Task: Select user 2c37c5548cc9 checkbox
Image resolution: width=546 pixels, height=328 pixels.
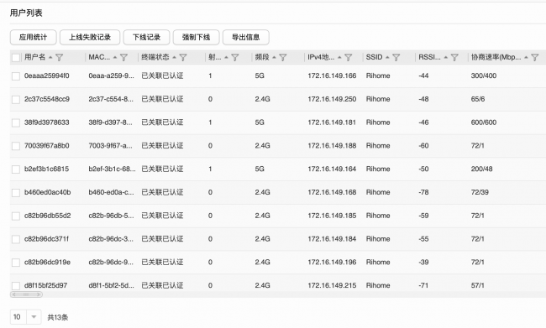Action: [x=16, y=100]
